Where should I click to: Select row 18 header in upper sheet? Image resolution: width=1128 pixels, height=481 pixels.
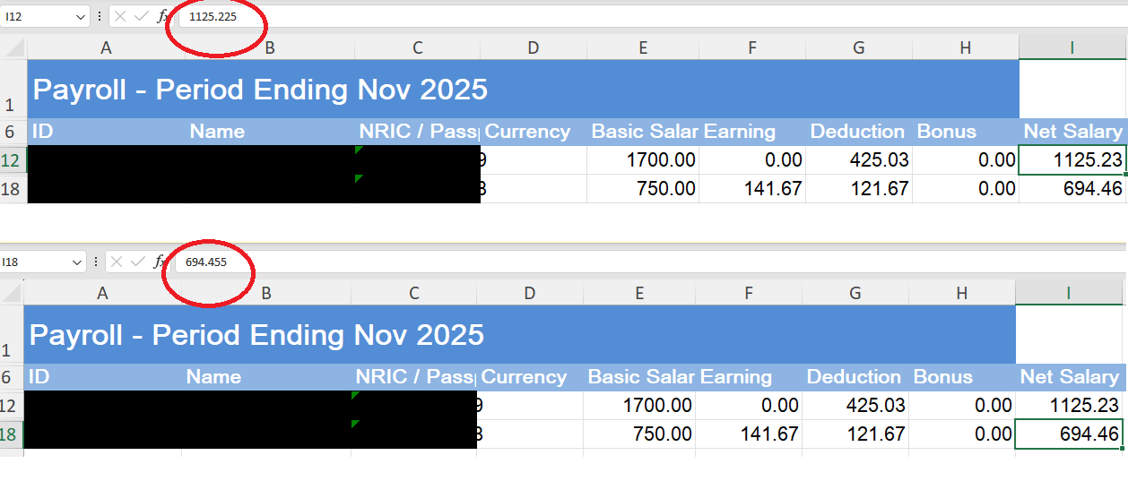click(13, 189)
